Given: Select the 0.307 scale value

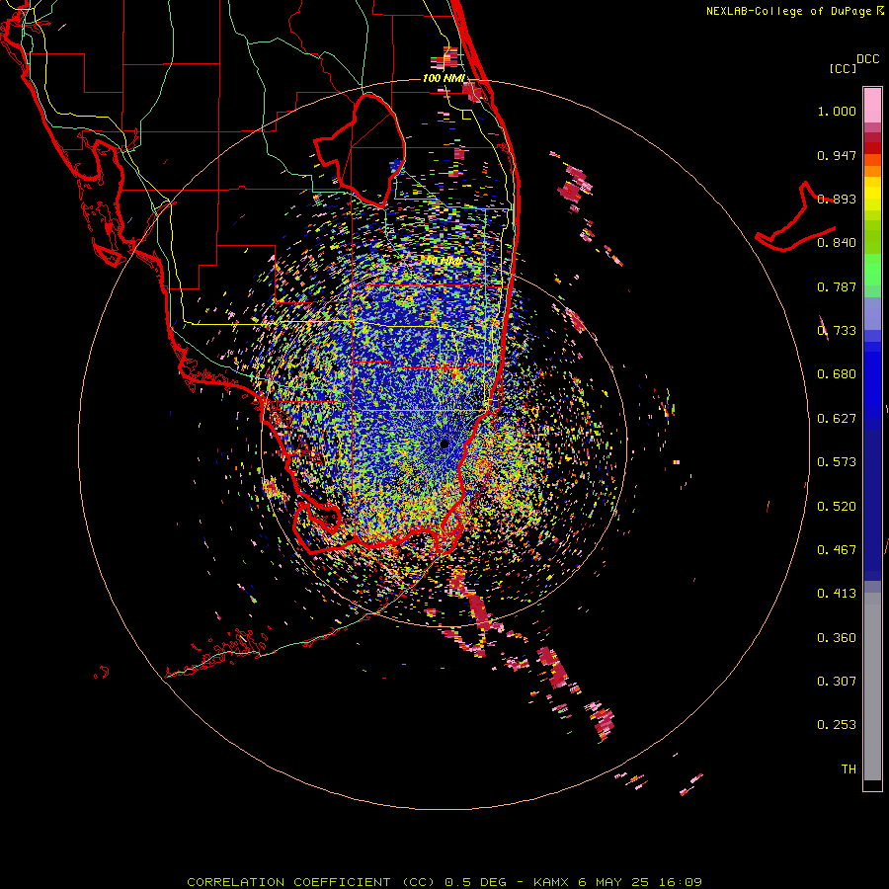Looking at the screenshot, I should (837, 682).
